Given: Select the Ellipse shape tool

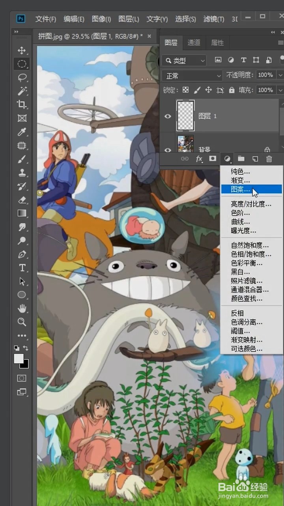Looking at the screenshot, I should (22, 295).
